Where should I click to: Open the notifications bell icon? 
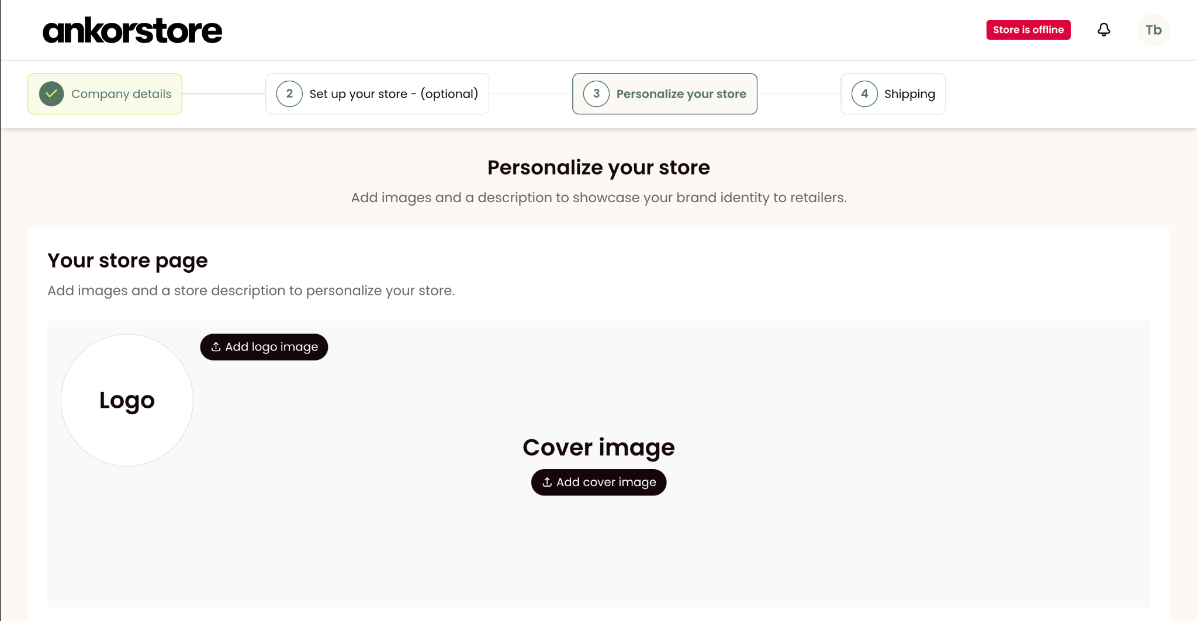coord(1103,30)
